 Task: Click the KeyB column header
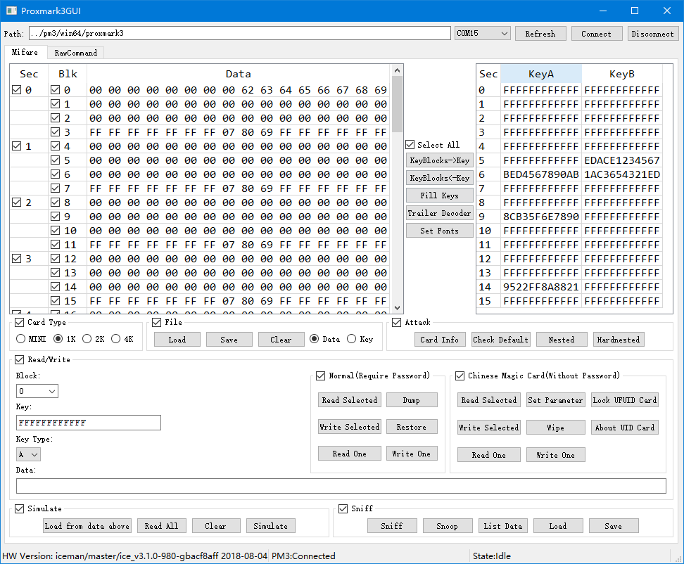click(x=622, y=74)
